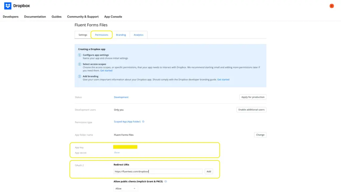
Task: Switch to the Permissions tab
Action: [102, 35]
